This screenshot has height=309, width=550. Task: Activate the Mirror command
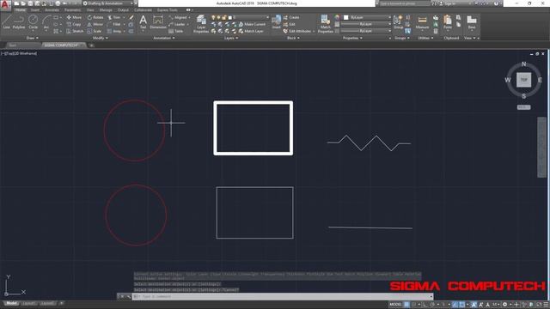point(95,24)
